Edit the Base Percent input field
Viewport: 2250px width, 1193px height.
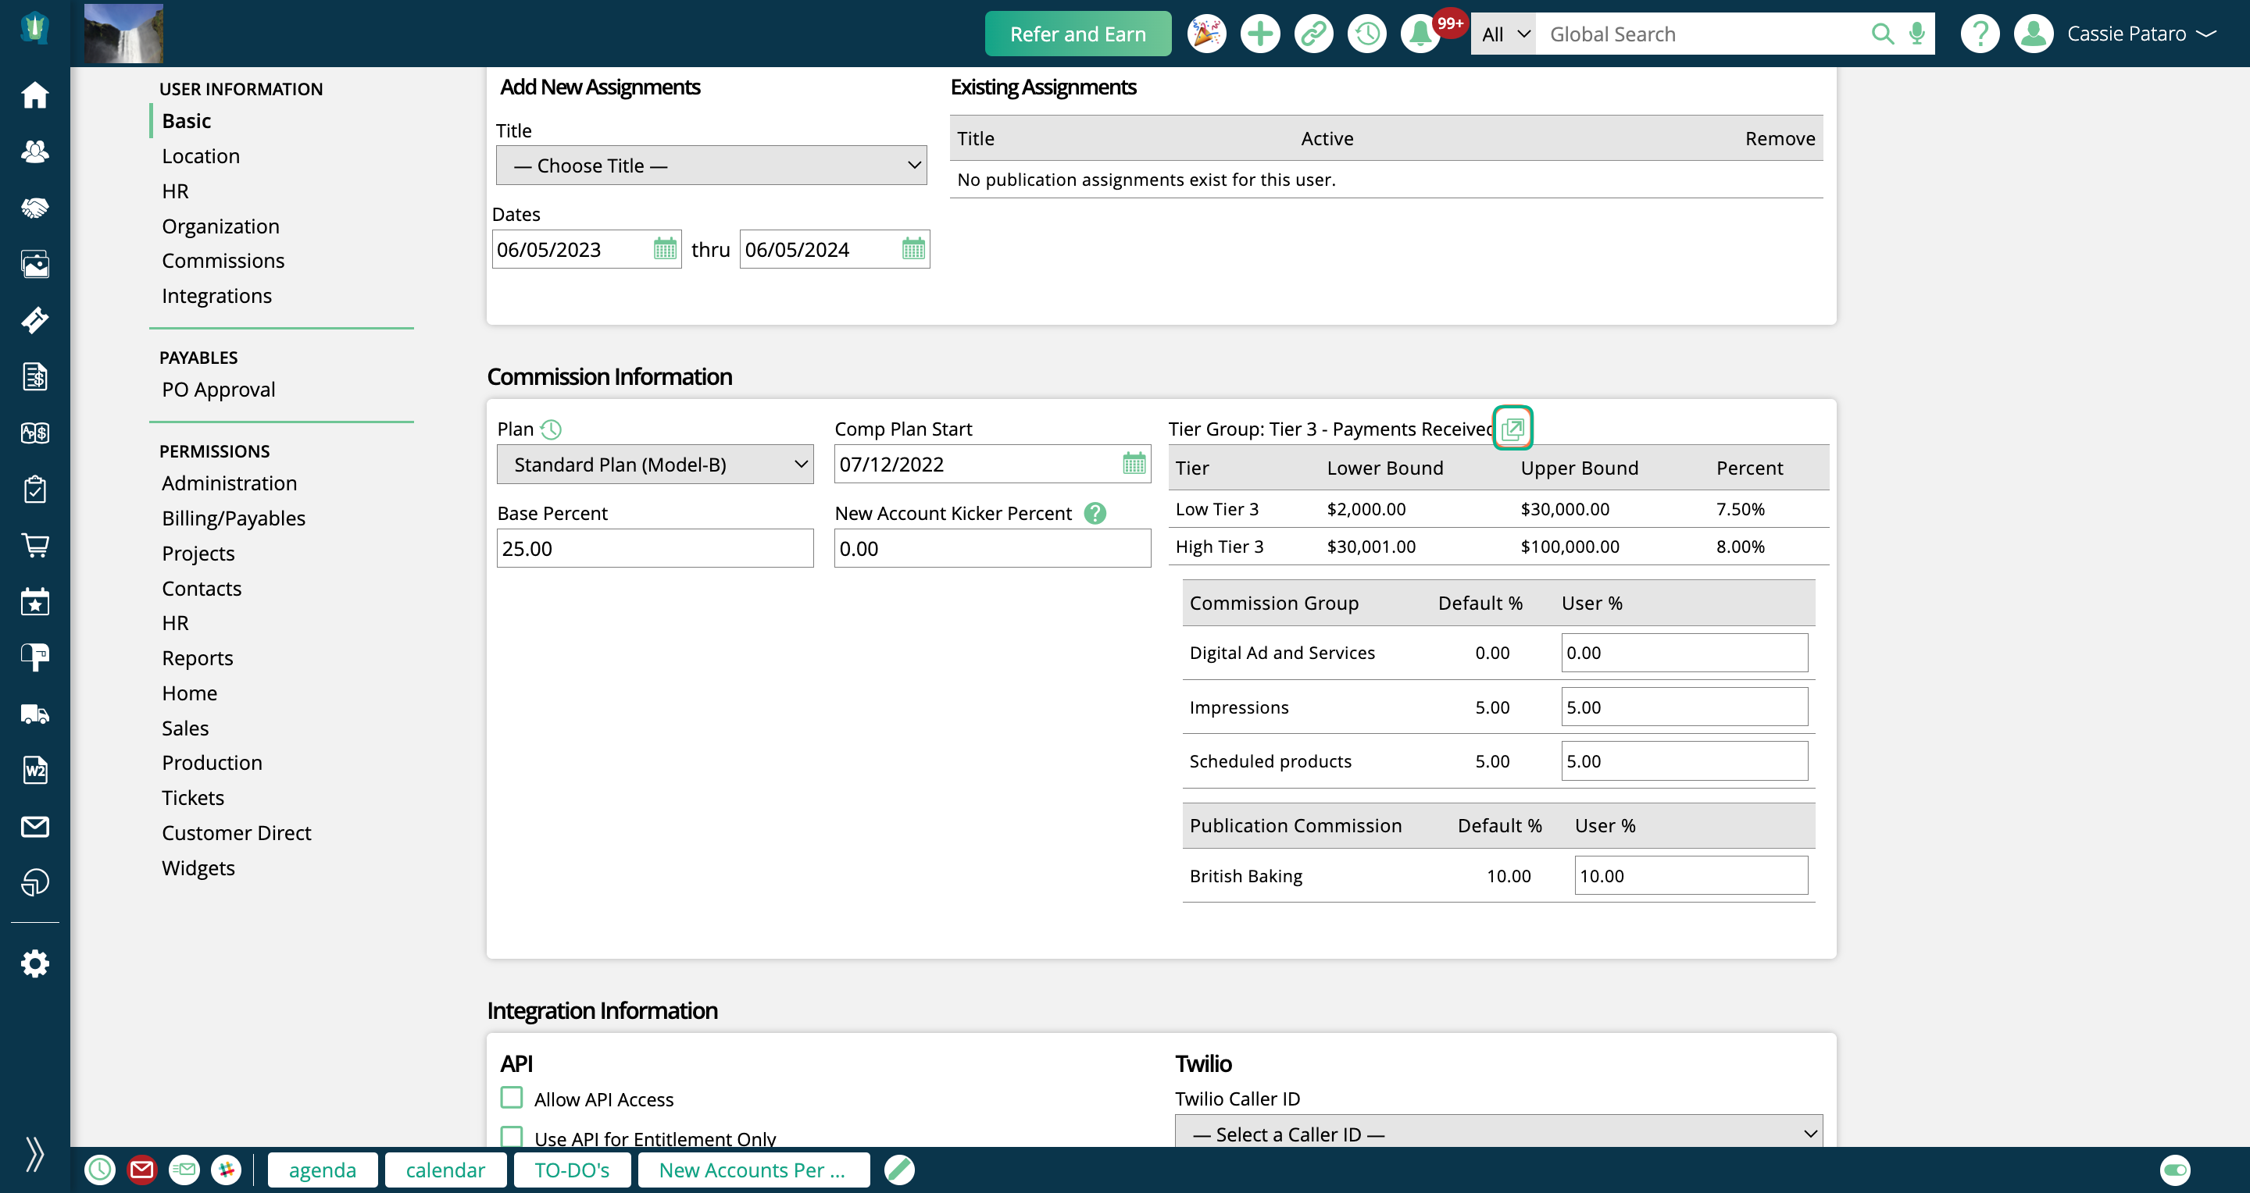(655, 547)
